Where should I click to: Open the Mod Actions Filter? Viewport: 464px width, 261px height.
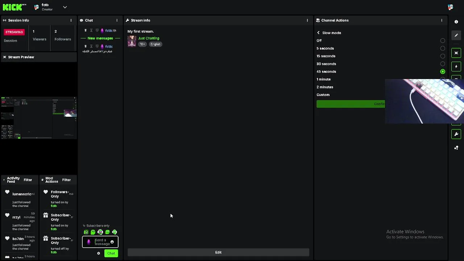click(x=66, y=180)
